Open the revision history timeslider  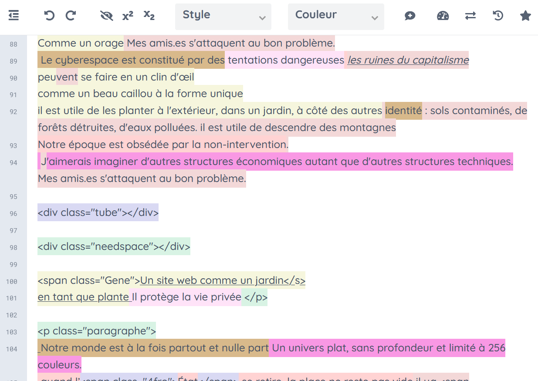[498, 16]
